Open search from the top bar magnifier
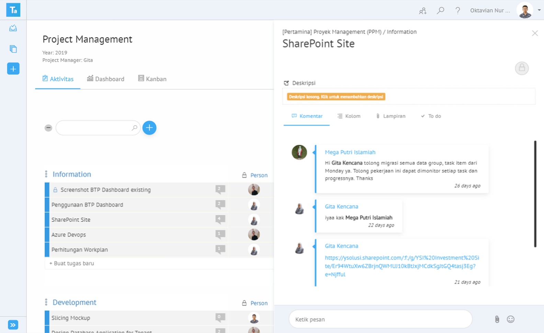 coord(440,11)
